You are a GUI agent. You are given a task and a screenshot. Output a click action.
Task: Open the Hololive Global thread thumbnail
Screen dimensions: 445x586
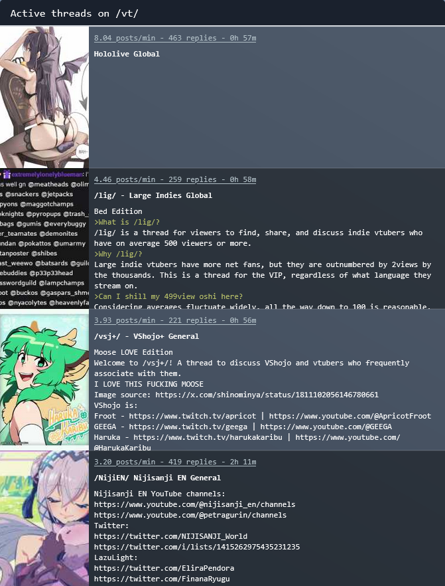point(44,97)
